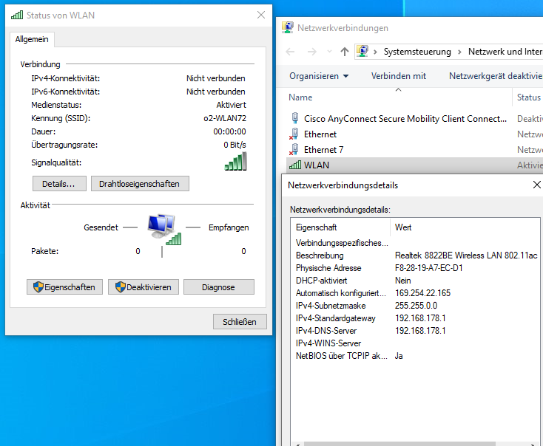Viewport: 543px width, 446px height.
Task: Select the NetBIOS über TCPIP row
Action: (x=415, y=356)
